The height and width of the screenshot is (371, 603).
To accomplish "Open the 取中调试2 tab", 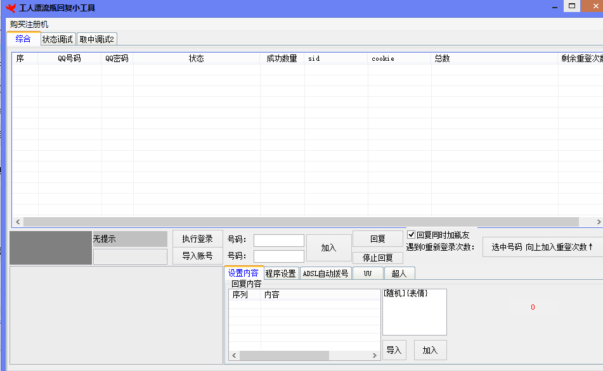I will click(x=96, y=39).
